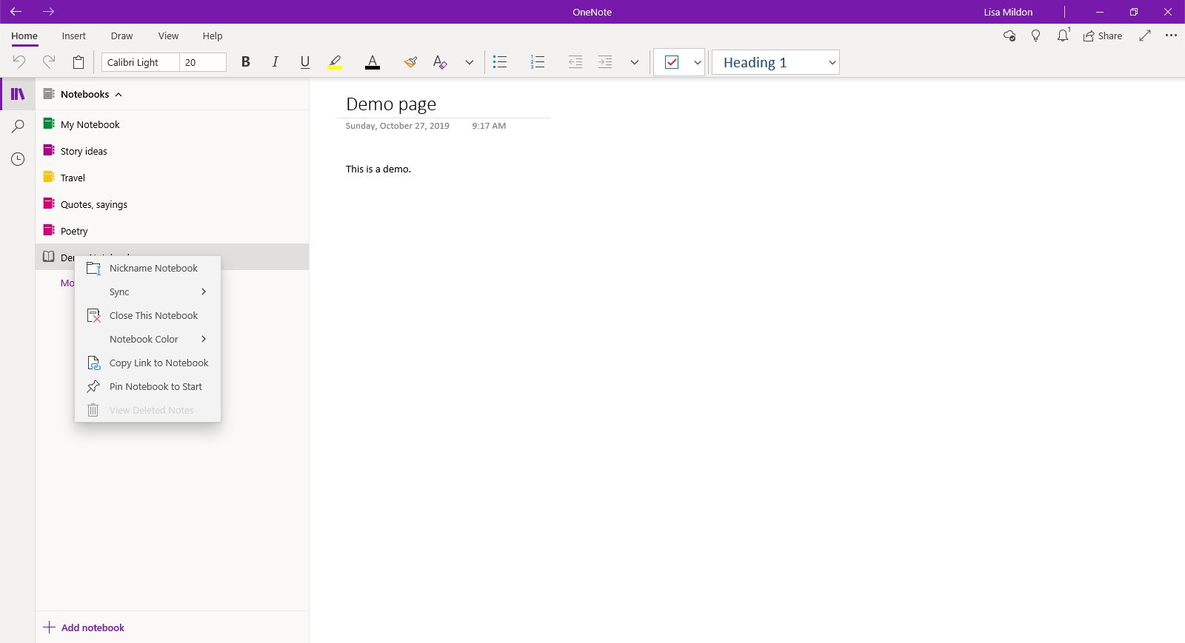Toggle the bulleted list
This screenshot has width=1185, height=643.
(x=500, y=62)
